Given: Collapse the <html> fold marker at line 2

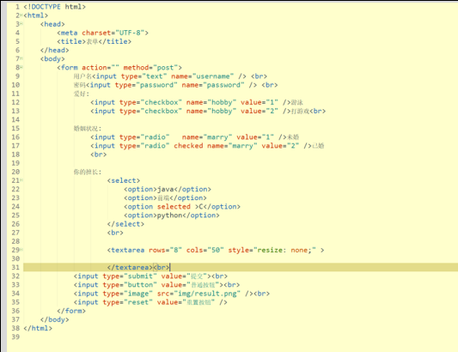Looking at the screenshot, I should tap(21, 15).
